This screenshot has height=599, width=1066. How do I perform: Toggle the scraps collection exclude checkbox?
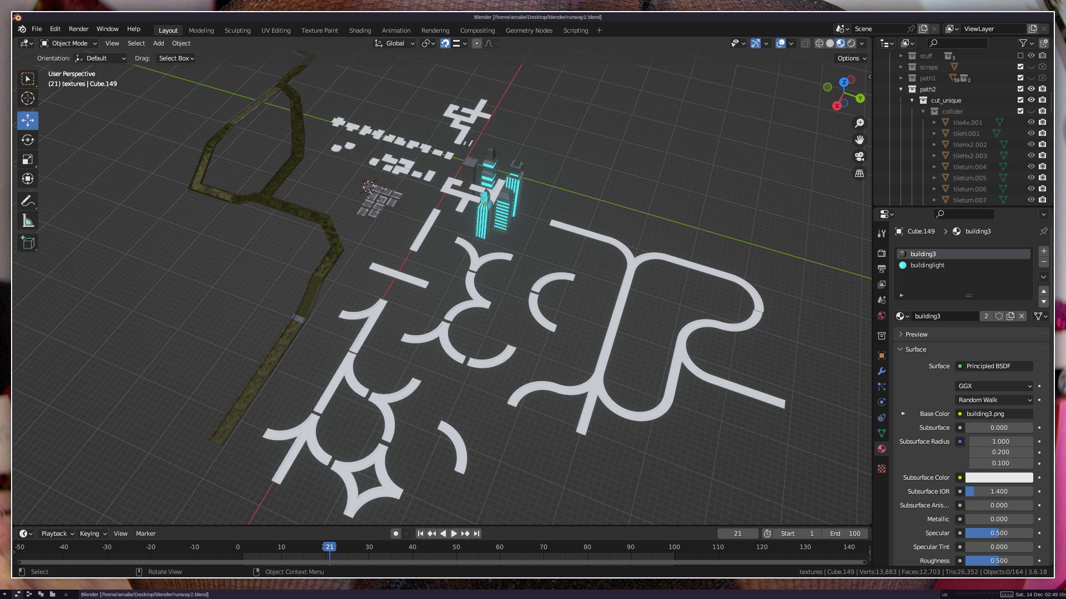[x=1020, y=67]
